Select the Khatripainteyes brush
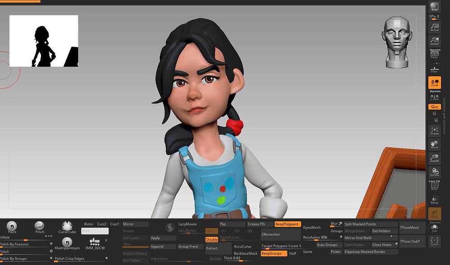 tap(67, 243)
